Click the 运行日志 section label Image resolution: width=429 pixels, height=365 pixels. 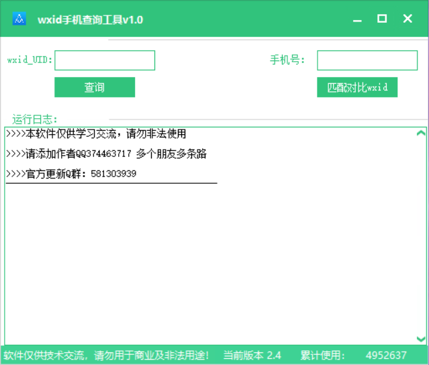(35, 119)
